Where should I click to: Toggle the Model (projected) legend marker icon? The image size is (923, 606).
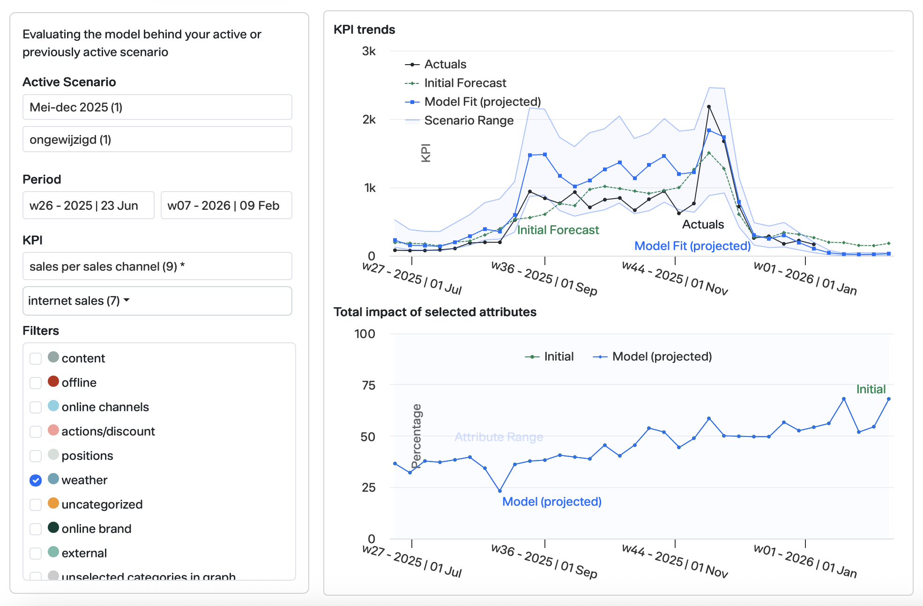coord(600,357)
